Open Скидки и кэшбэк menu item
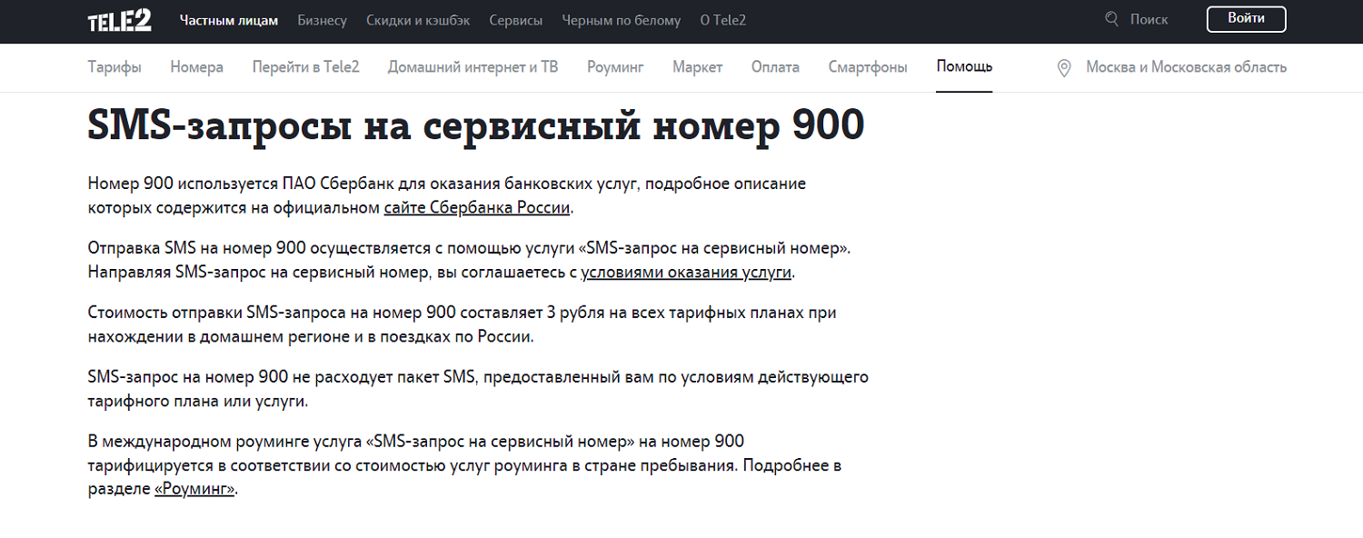This screenshot has height=538, width=1363. (418, 20)
